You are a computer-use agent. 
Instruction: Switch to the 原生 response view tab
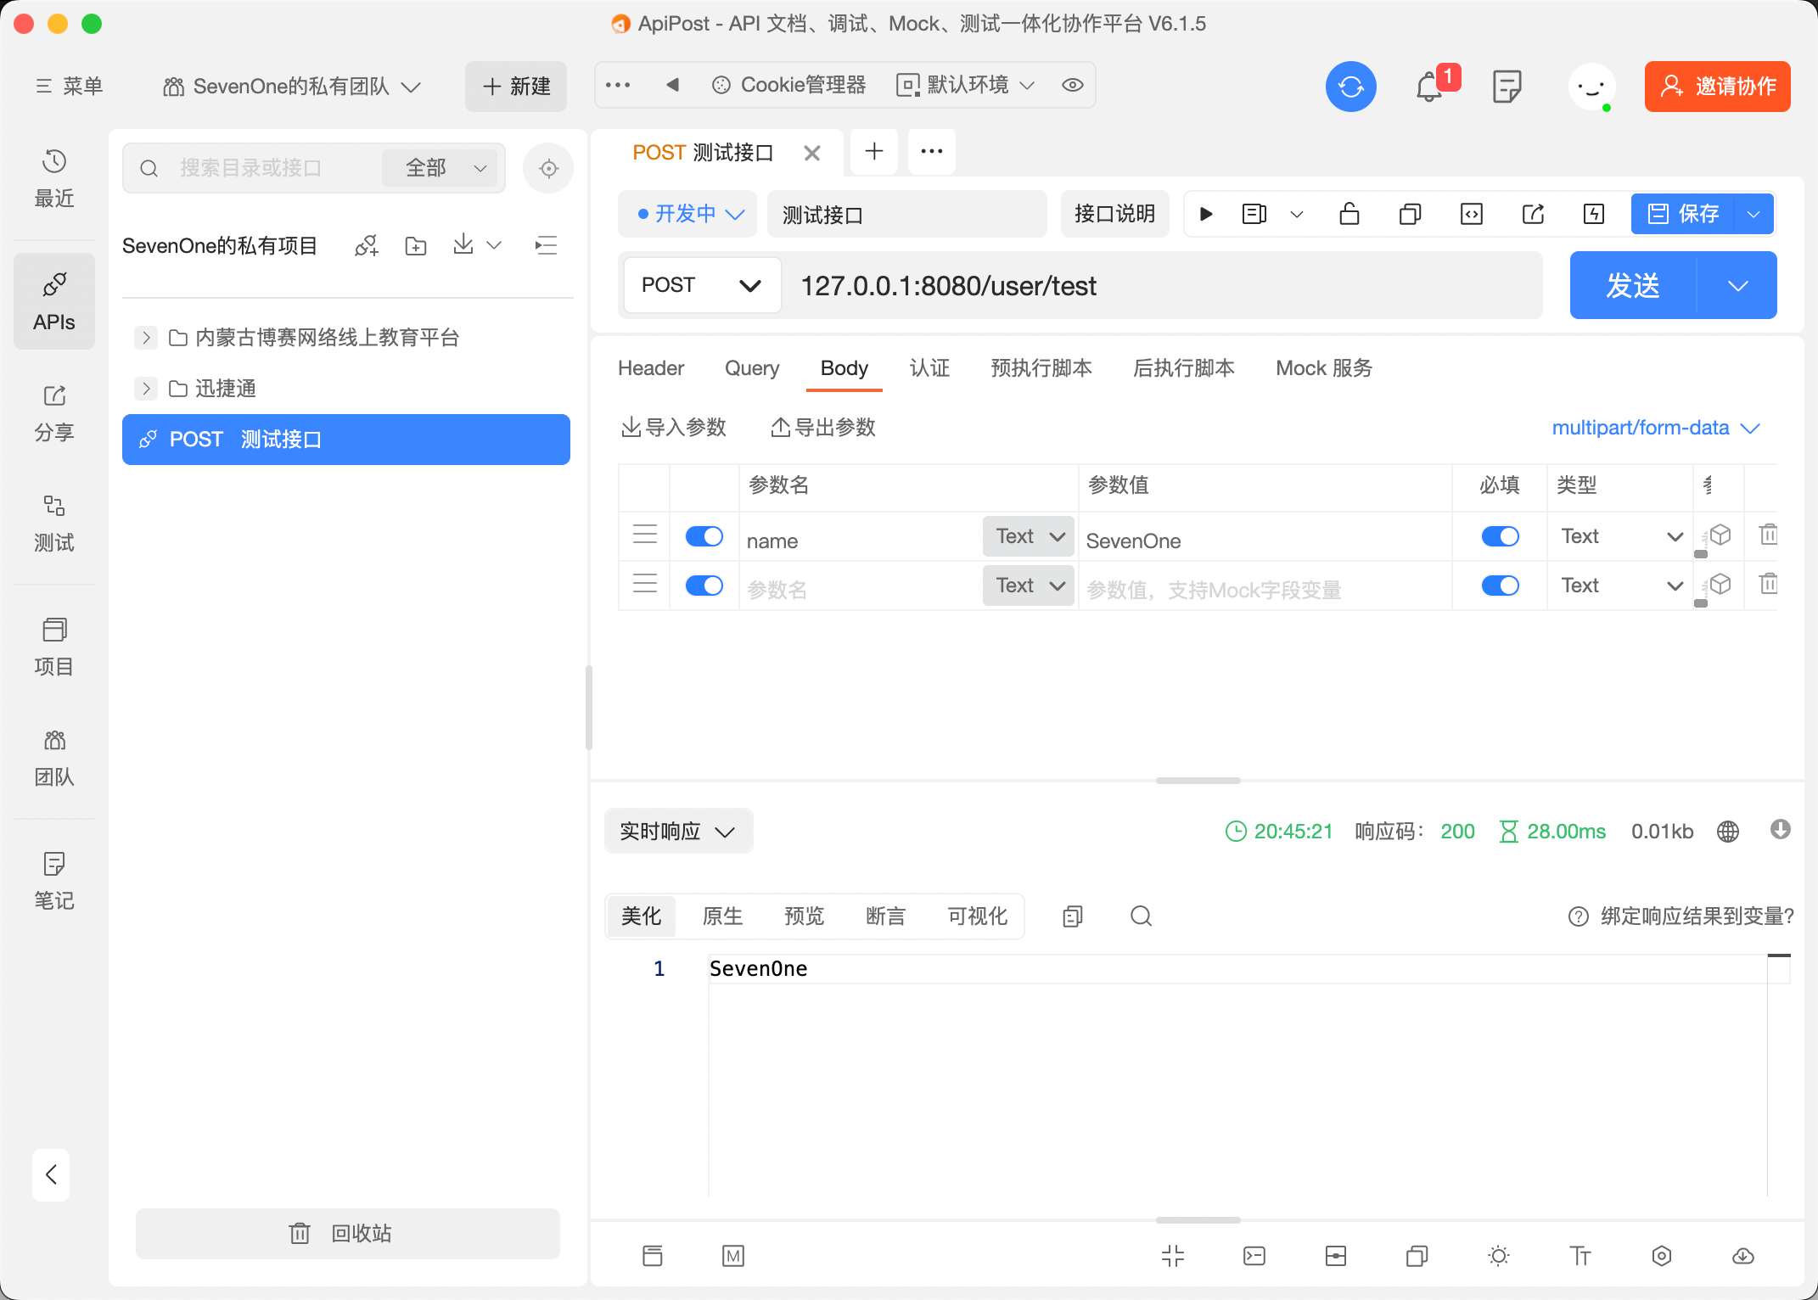pyautogui.click(x=722, y=916)
